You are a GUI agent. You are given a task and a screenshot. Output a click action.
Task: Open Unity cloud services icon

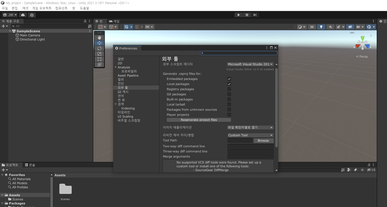[23, 15]
